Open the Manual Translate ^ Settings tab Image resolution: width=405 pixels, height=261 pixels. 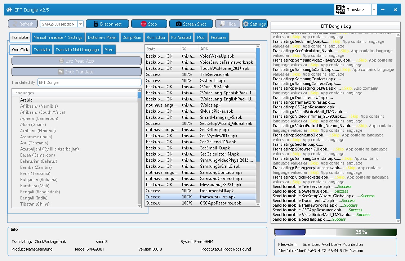click(x=58, y=37)
